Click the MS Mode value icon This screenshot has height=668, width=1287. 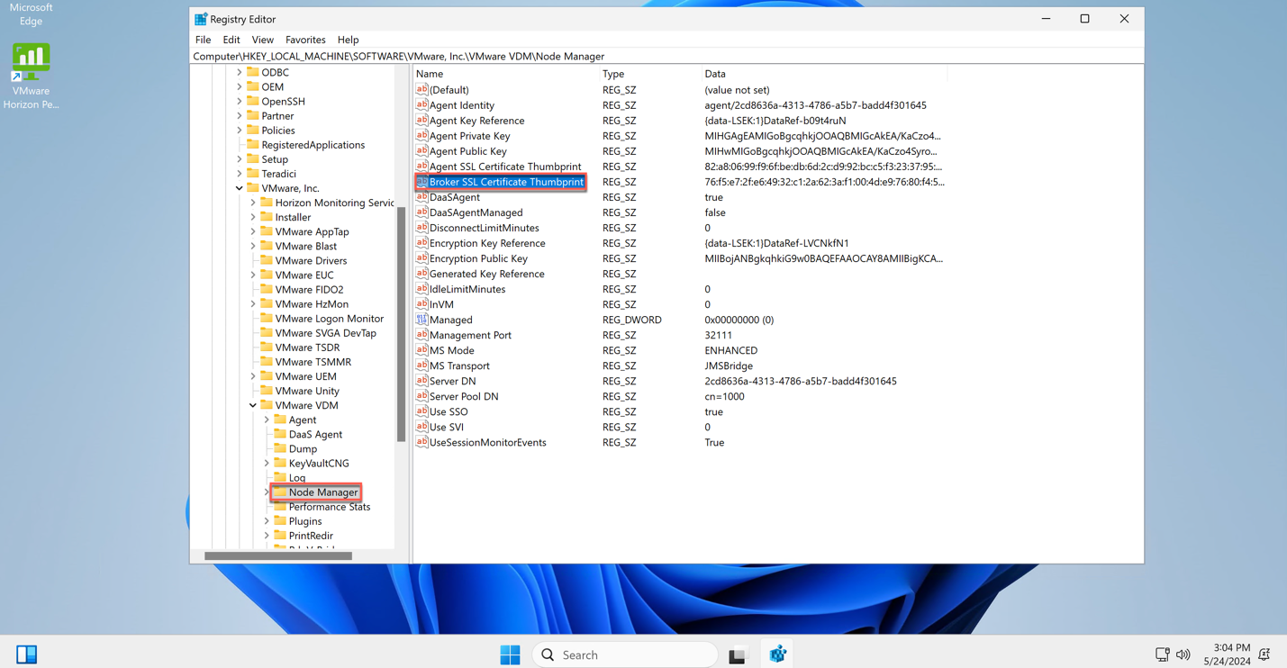pyautogui.click(x=421, y=349)
